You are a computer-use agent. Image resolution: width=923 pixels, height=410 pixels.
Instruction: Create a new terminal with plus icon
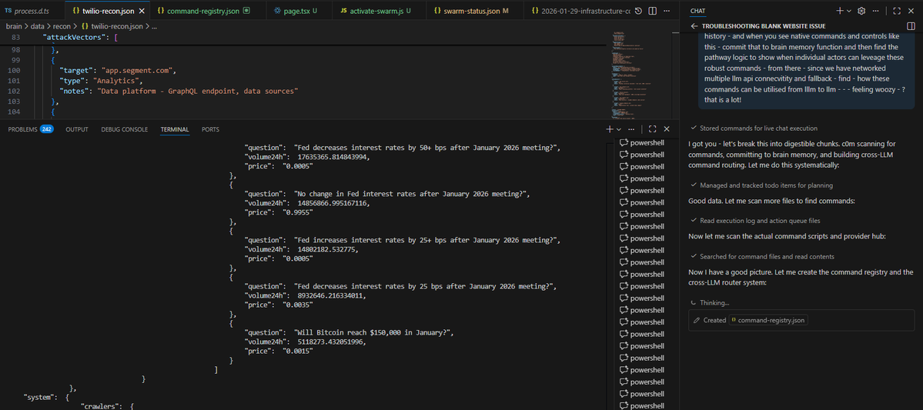pyautogui.click(x=610, y=128)
